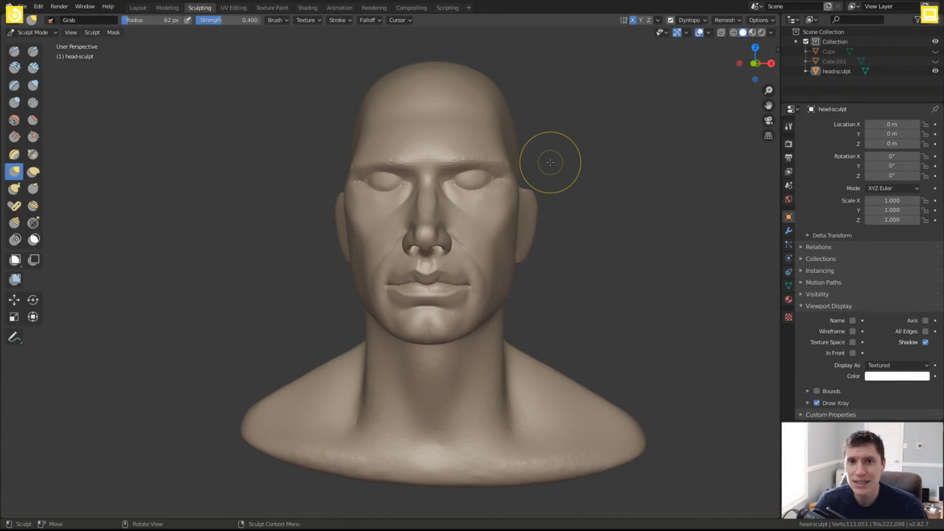The height and width of the screenshot is (531, 944).
Task: Select the Move tool in the toolbar
Action: 15,299
